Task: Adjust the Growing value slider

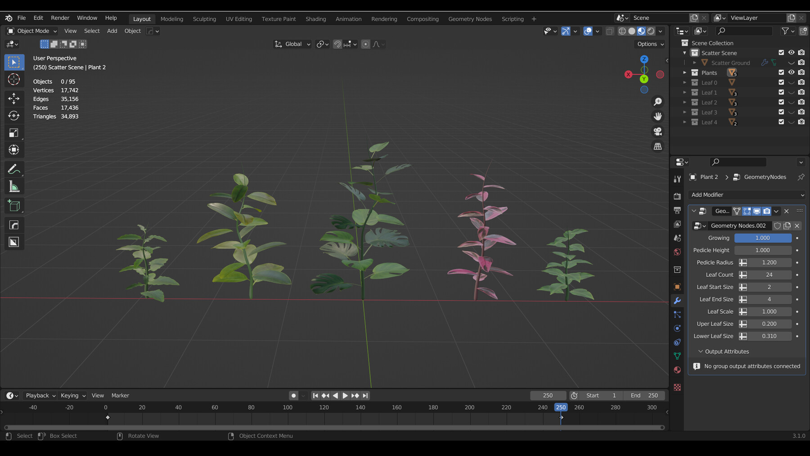Action: 762,238
